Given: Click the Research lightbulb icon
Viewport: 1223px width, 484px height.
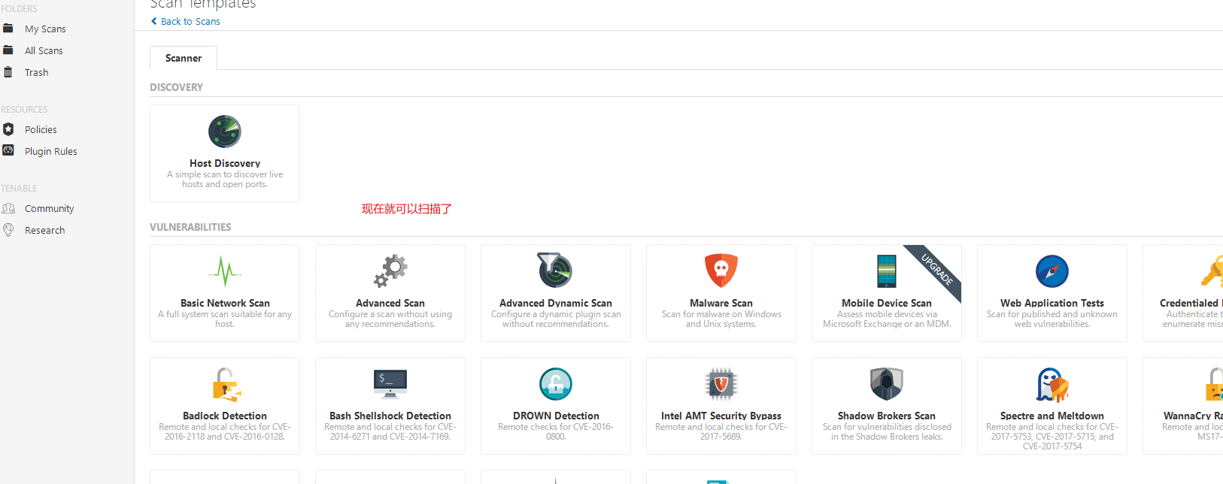Looking at the screenshot, I should click(x=8, y=230).
